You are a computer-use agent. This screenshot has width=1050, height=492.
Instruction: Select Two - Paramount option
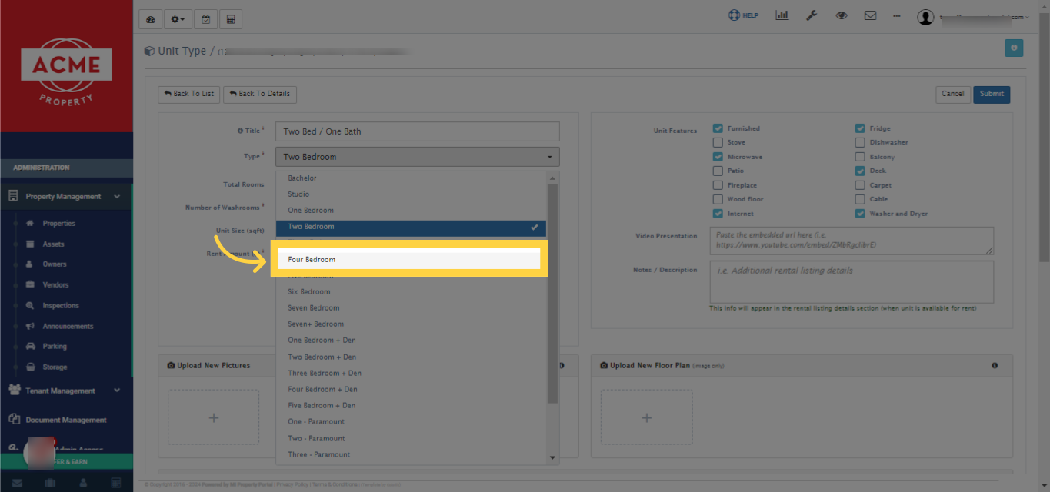coord(412,438)
